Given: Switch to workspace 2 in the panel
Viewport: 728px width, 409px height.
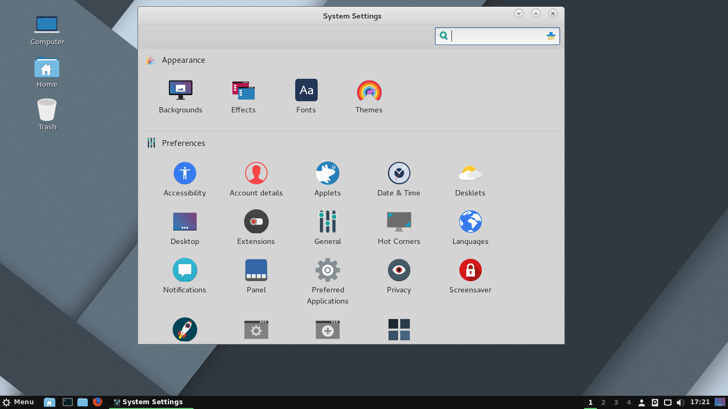Looking at the screenshot, I should 603,402.
